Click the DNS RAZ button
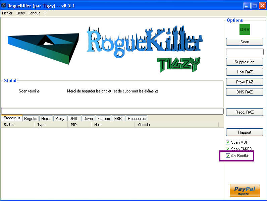267x201 pixels. (245, 92)
